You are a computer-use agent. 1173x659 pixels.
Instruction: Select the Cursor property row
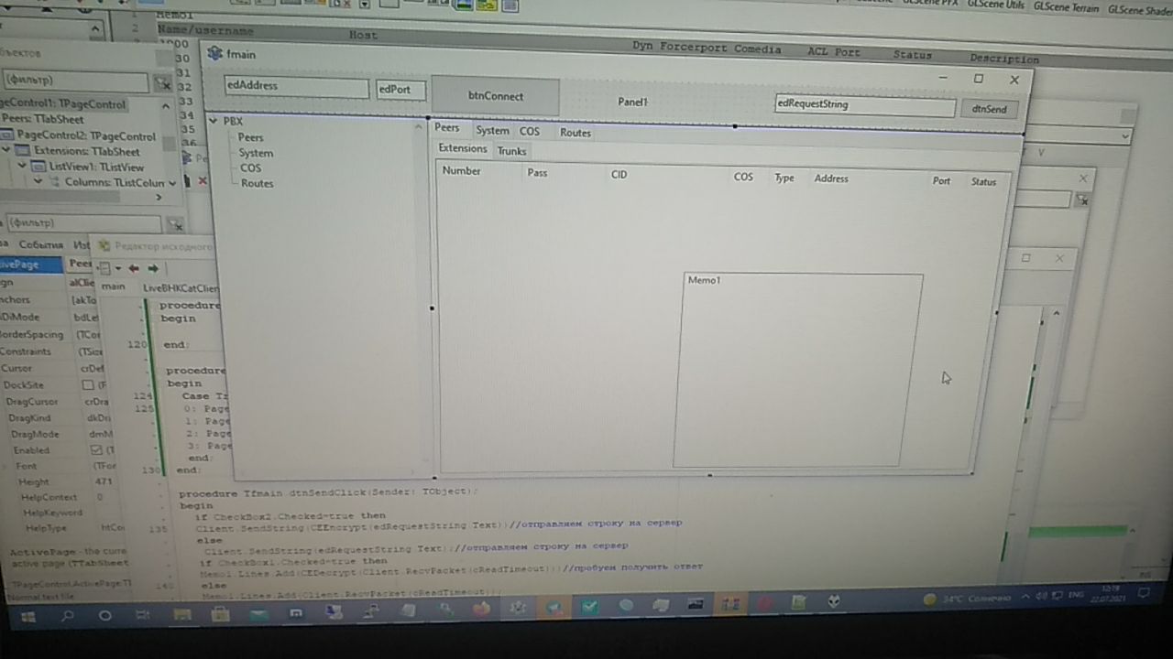pos(55,368)
